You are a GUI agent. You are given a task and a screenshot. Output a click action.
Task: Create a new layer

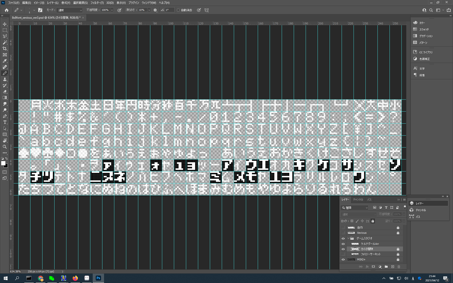[x=393, y=267]
